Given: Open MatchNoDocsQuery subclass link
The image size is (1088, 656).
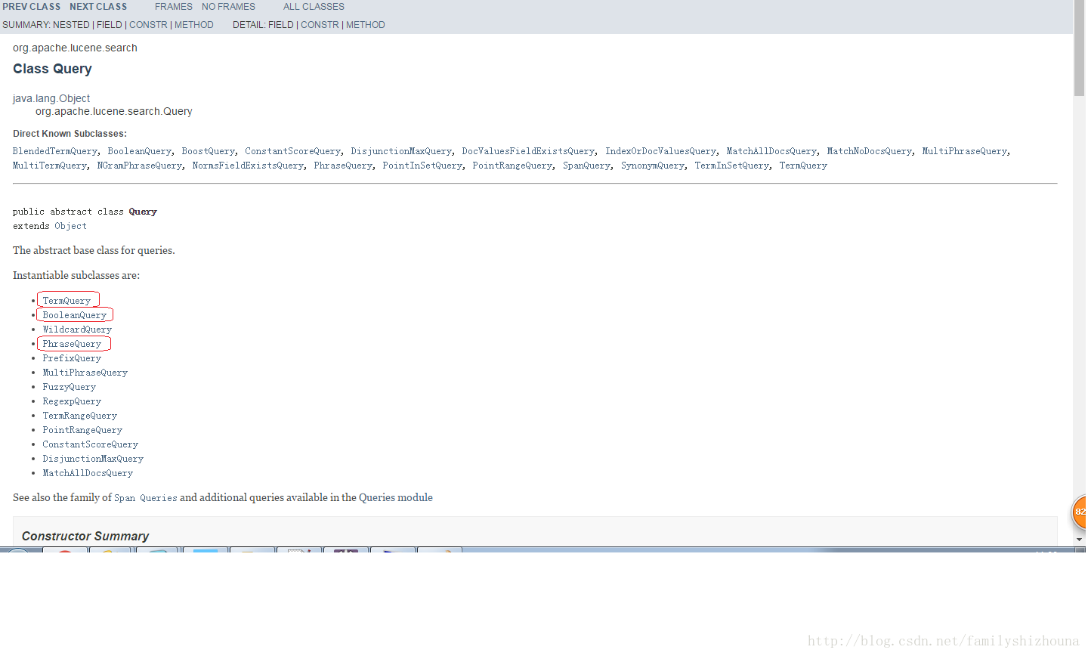Looking at the screenshot, I should click(x=869, y=151).
